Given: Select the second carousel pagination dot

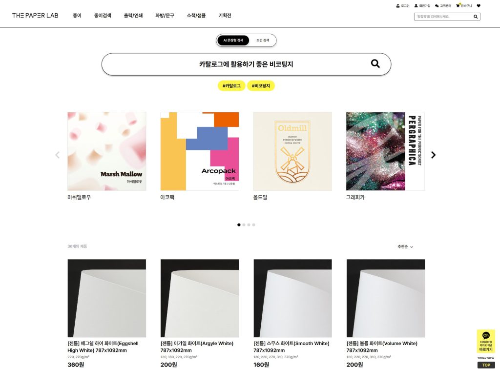Looking at the screenshot, I should tap(244, 225).
